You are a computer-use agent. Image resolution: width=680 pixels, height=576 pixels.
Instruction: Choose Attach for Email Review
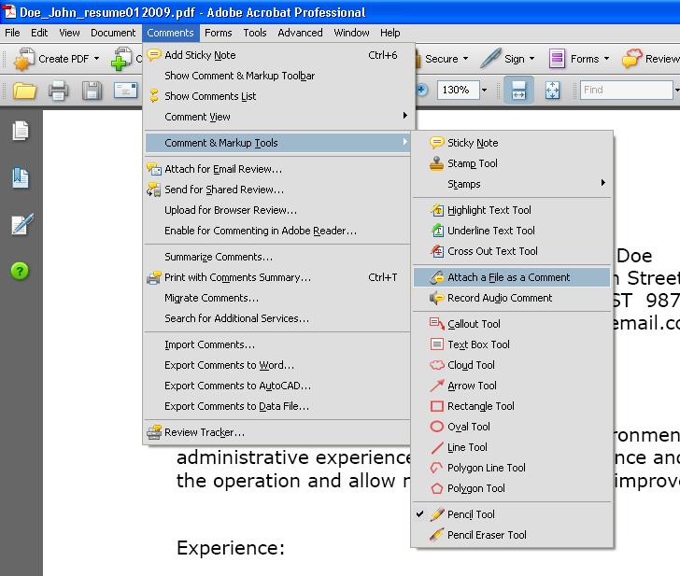click(x=277, y=169)
